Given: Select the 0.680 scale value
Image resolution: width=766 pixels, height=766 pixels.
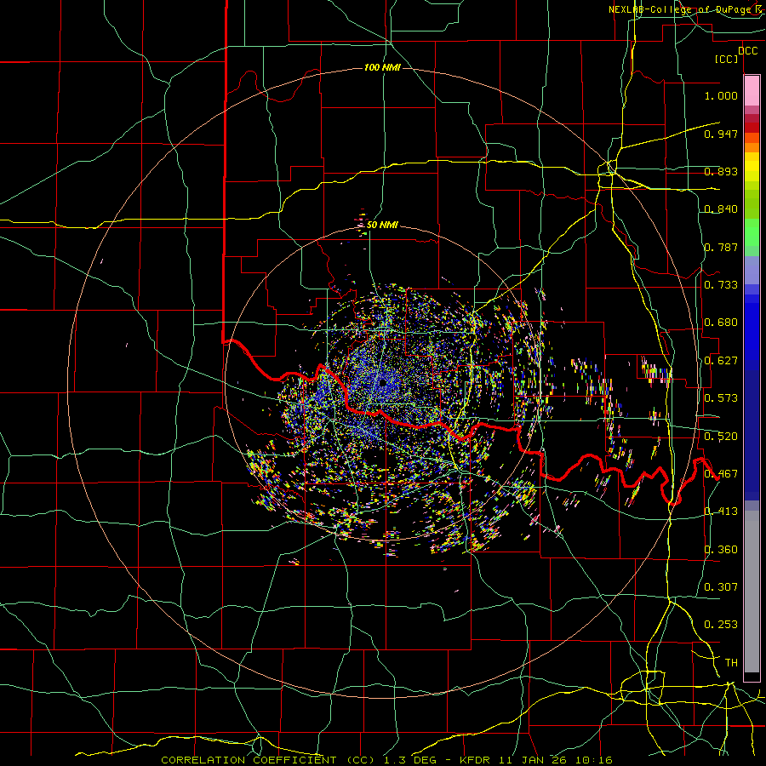Looking at the screenshot, I should pos(721,323).
